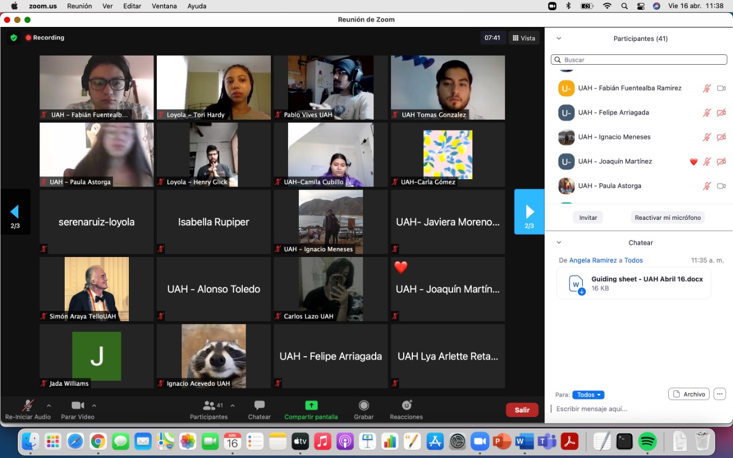Image resolution: width=733 pixels, height=458 pixels.
Task: Open the Para: Todos recipient dropdown
Action: tap(588, 394)
